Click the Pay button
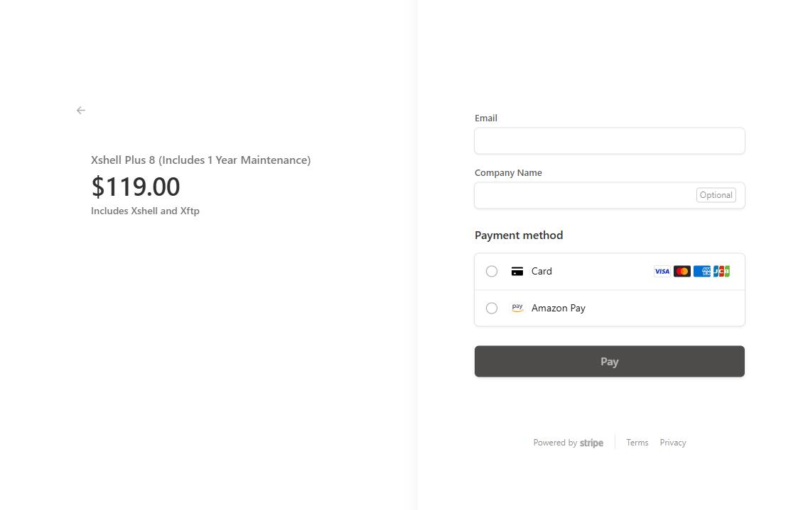 [x=609, y=361]
